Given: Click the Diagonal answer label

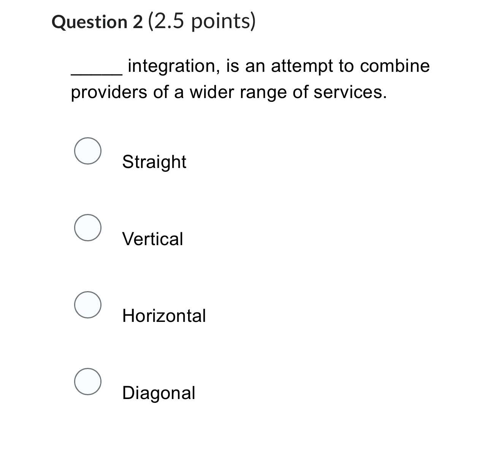Looking at the screenshot, I should [x=158, y=393].
